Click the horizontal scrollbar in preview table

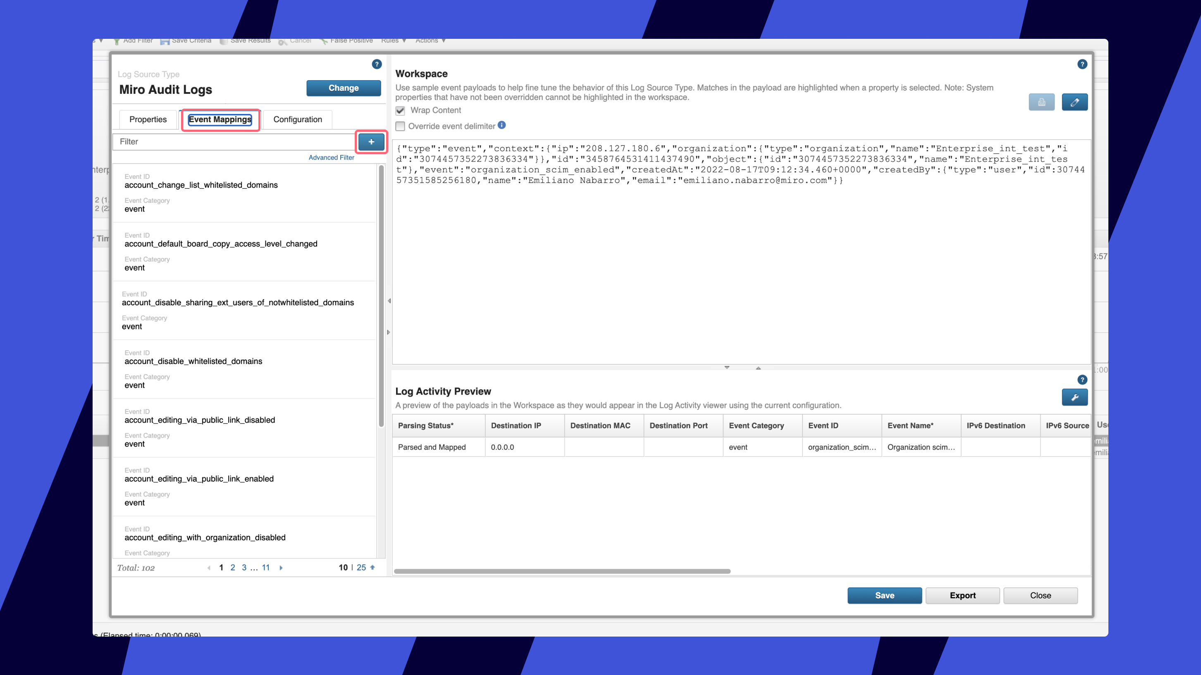tap(562, 571)
